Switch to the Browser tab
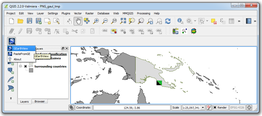 pos(40,101)
